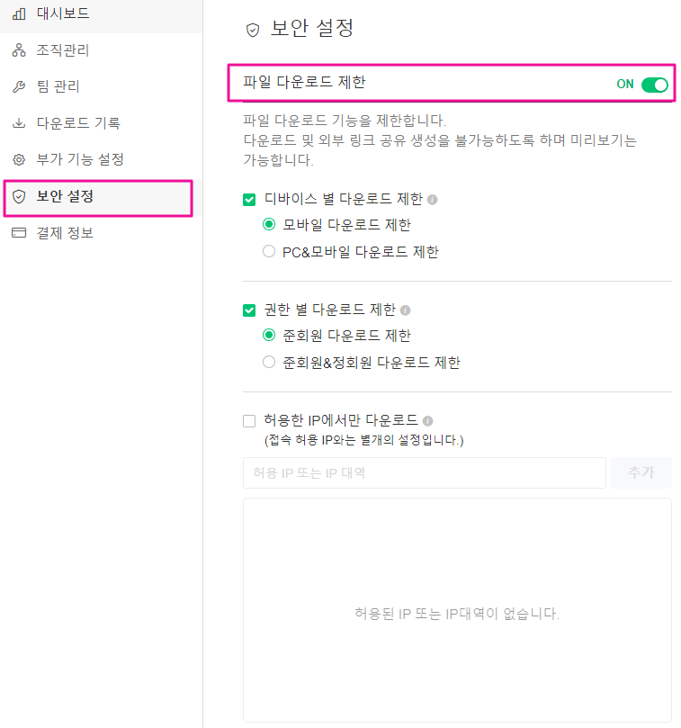Go to 다운로드 기록 menu item
This screenshot has width=681, height=728.
(78, 123)
